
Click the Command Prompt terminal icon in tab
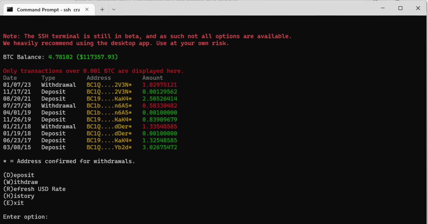(10, 10)
